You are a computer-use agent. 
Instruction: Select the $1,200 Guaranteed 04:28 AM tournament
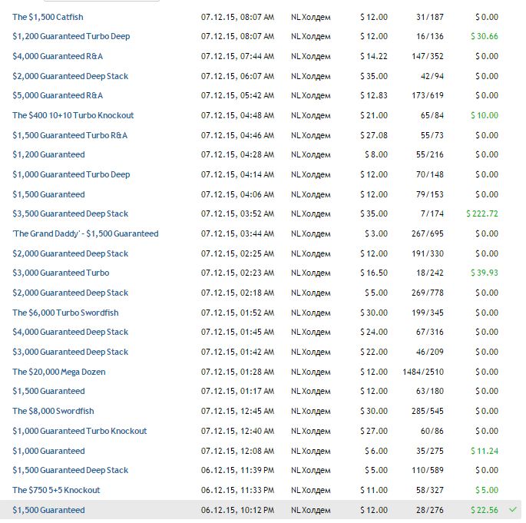point(48,154)
